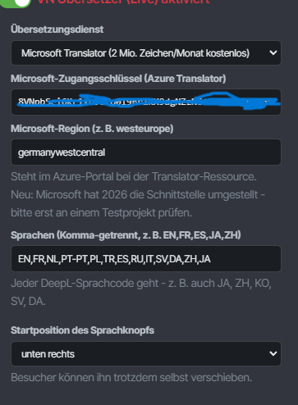Toggle the VN Übersetzer (Live) switch
The width and height of the screenshot is (298, 405).
click(x=16, y=2)
